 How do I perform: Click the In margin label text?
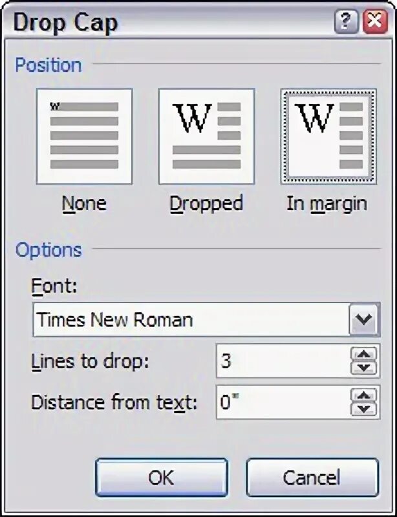click(x=327, y=205)
